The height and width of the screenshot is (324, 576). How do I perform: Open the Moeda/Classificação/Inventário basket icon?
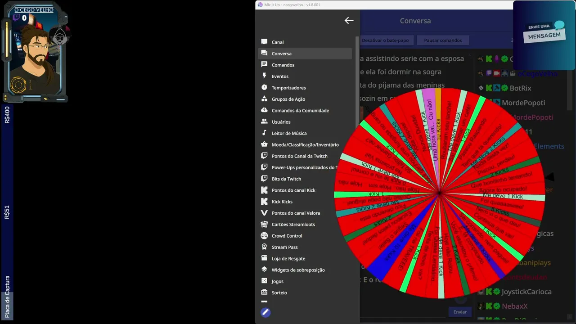[x=264, y=144]
